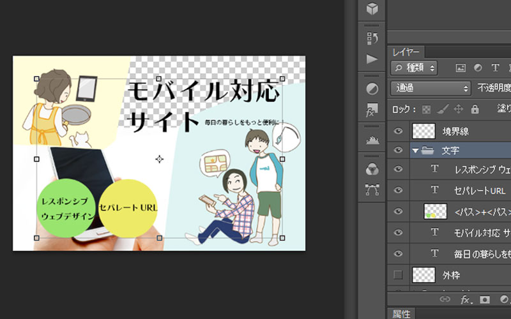Screen dimensions: 511x319
Task: Click the green レスポンシブ circle on canvas
Action: [66, 208]
